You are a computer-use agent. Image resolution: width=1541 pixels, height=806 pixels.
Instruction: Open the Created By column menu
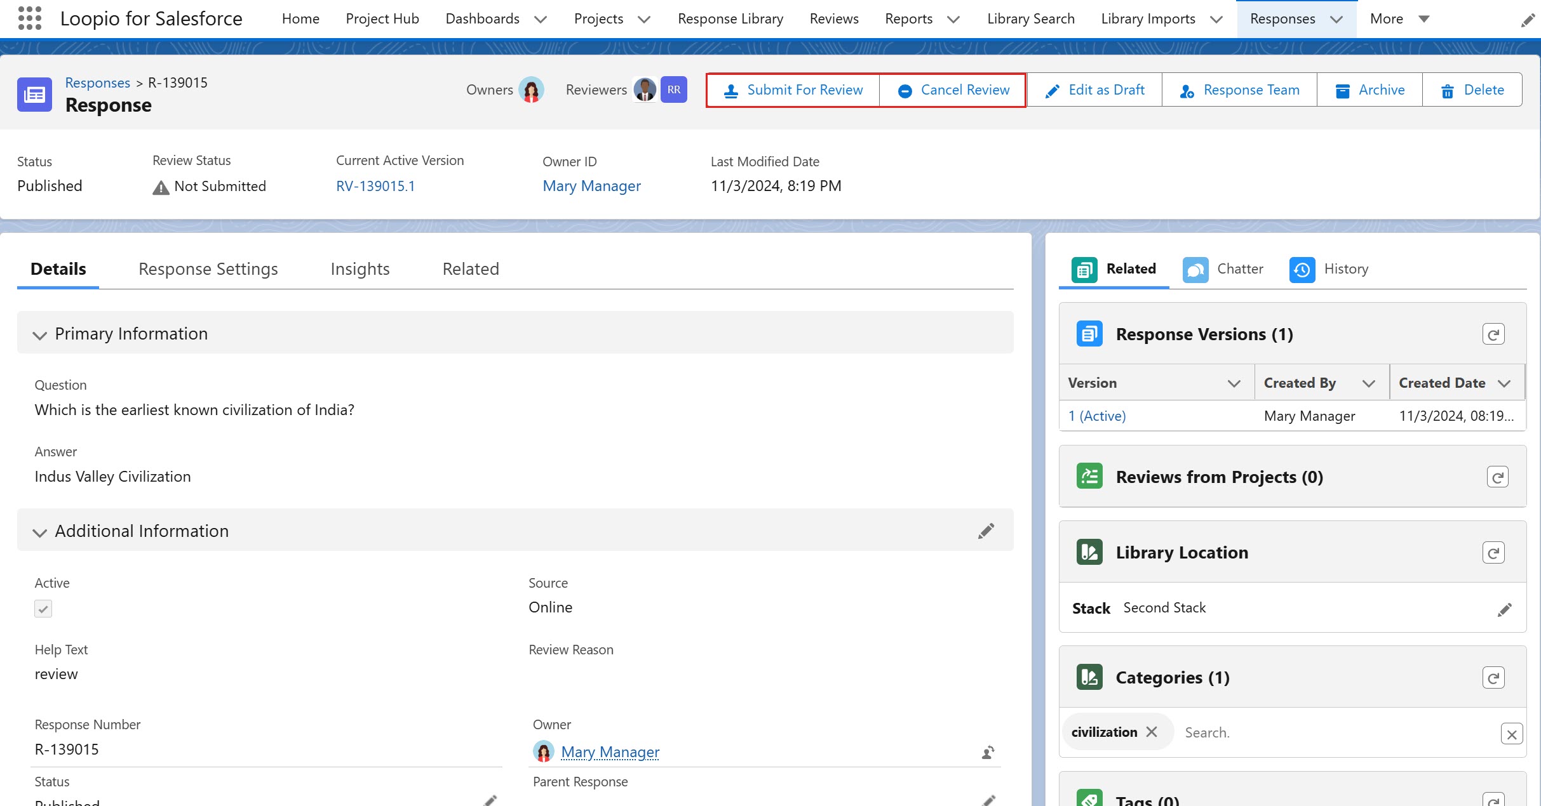click(x=1369, y=383)
